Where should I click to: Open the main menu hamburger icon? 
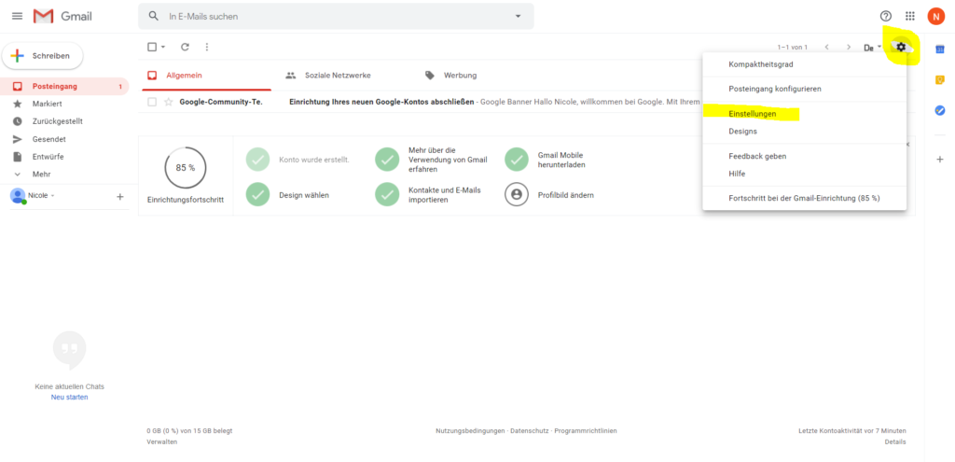pyautogui.click(x=17, y=17)
